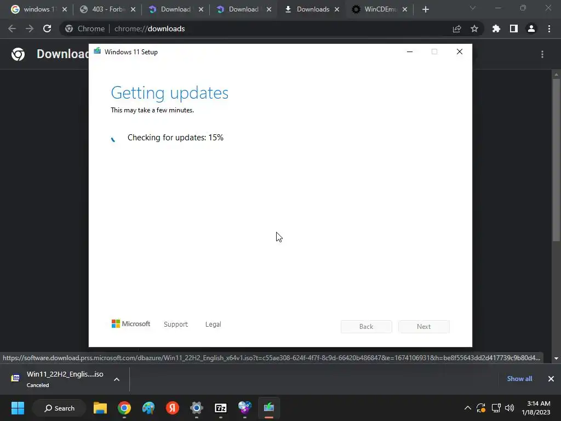The width and height of the screenshot is (561, 421).
Task: Close the downloads shelf bar
Action: 551,379
